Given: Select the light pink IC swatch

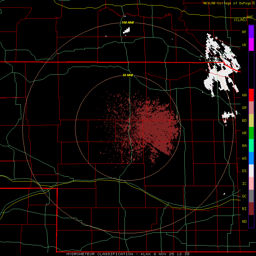Looking at the screenshot, I should click(x=251, y=183).
